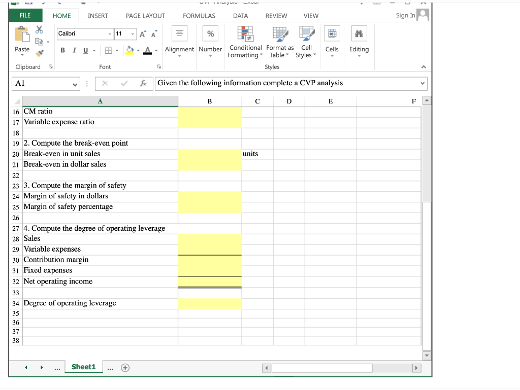Click the Insert Function fx button
Screen dimensions: 520x390
143,84
